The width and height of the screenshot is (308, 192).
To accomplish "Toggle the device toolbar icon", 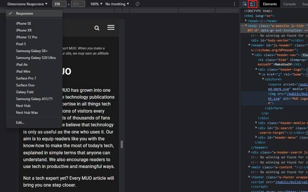I will tap(252, 4).
